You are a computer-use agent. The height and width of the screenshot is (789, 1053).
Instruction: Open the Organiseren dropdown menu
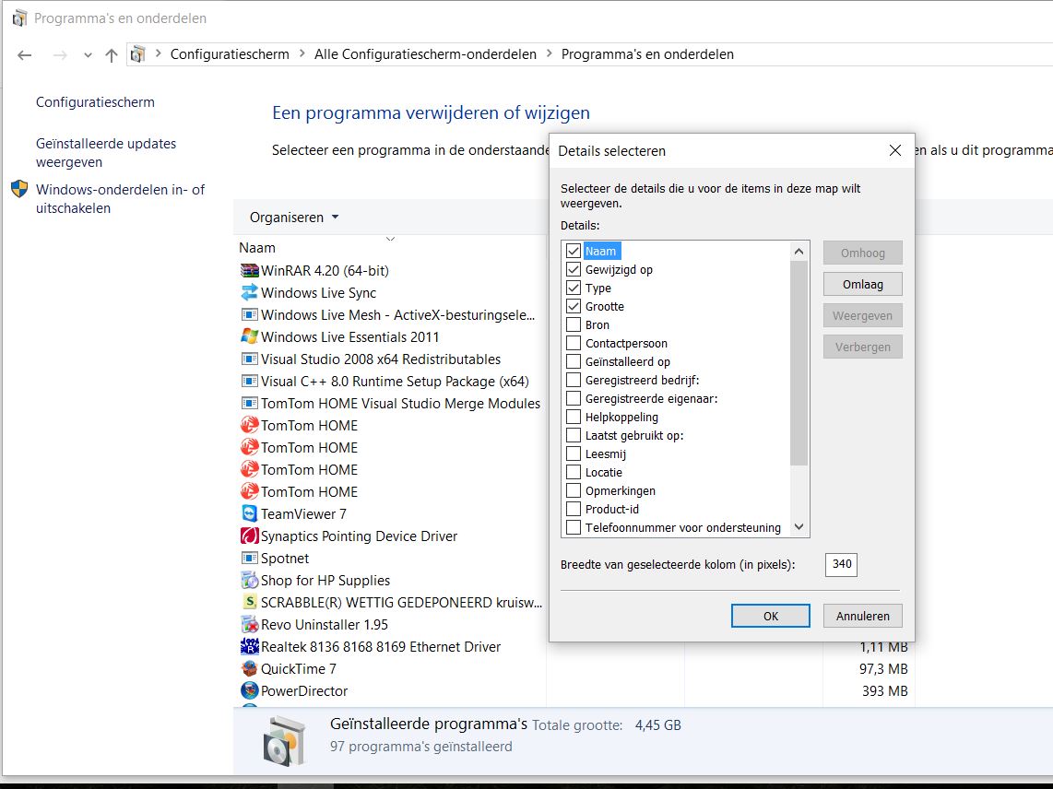coord(294,218)
